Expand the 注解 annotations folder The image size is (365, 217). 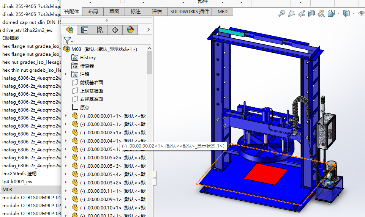point(66,74)
